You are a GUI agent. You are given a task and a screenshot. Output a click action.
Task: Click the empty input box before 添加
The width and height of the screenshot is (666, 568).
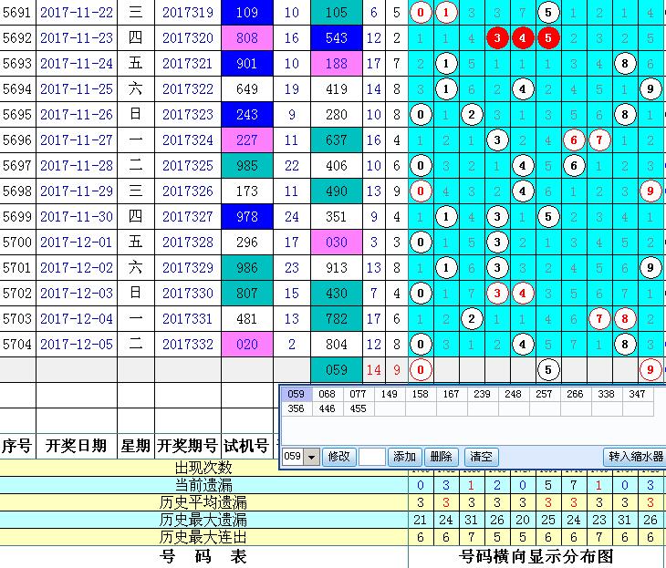click(372, 457)
